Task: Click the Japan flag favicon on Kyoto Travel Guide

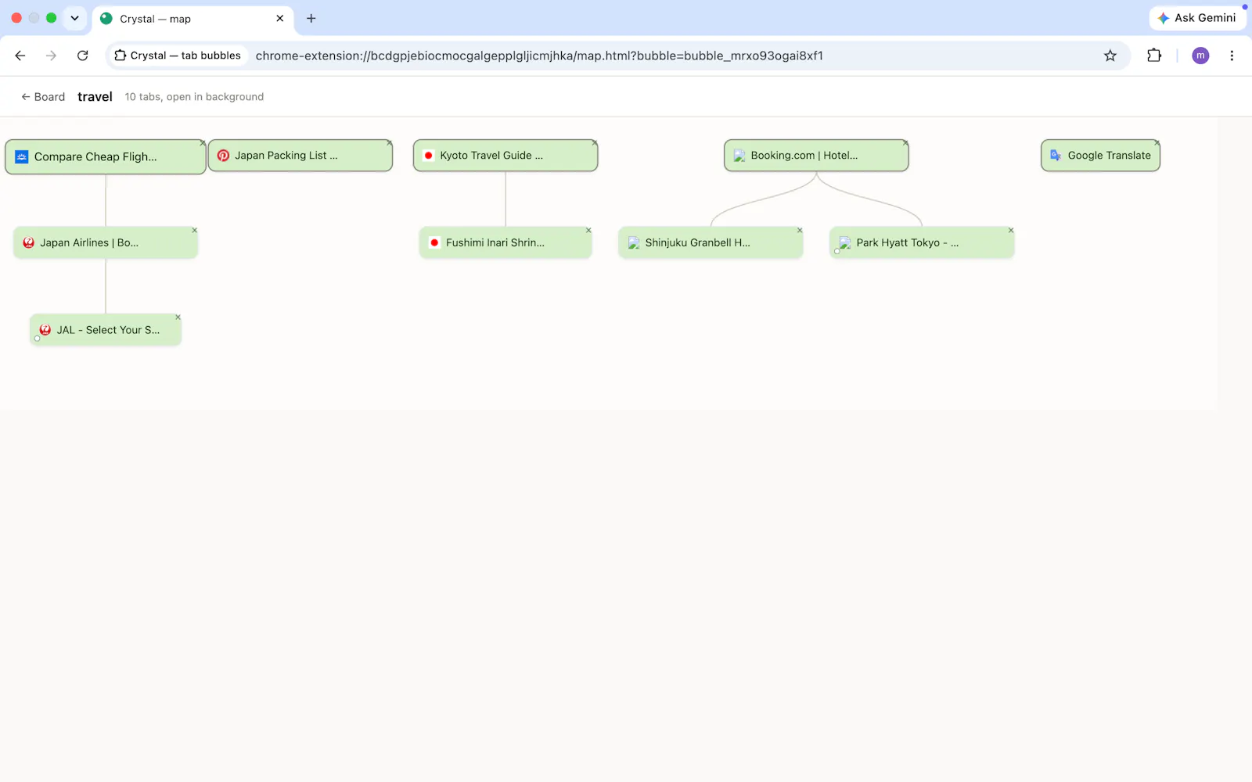Action: [x=428, y=156]
